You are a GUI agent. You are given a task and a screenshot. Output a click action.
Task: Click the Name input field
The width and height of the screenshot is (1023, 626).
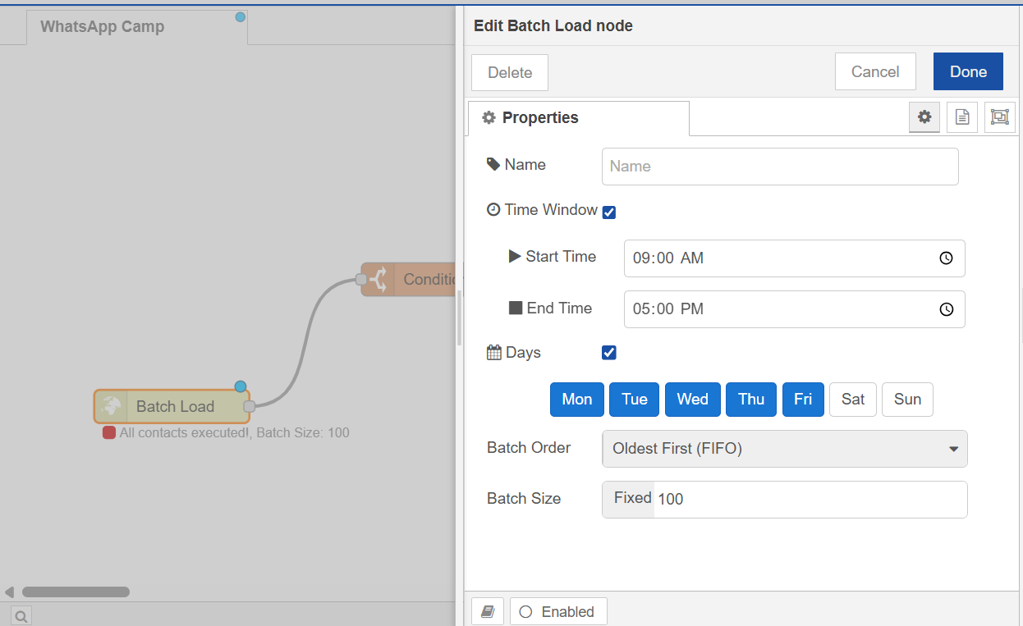click(x=780, y=167)
